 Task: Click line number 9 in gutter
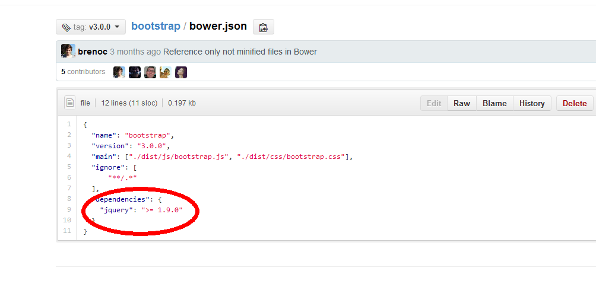69,209
